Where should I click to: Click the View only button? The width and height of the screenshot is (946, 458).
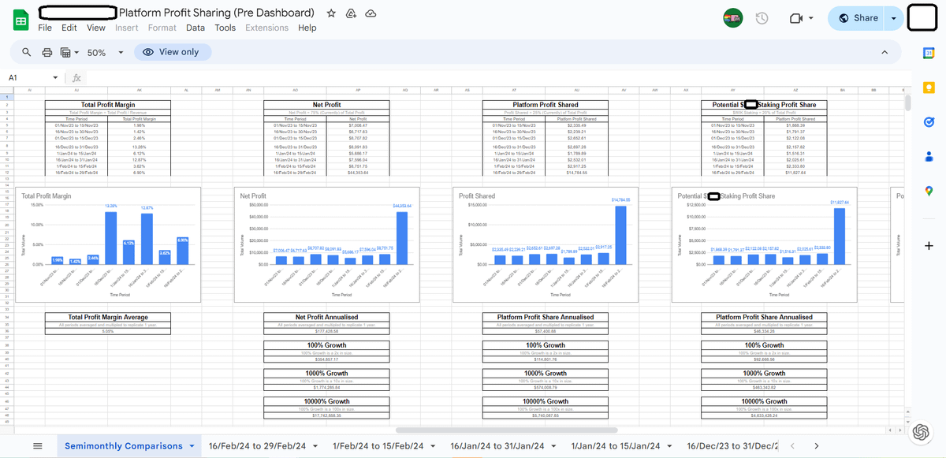point(172,52)
